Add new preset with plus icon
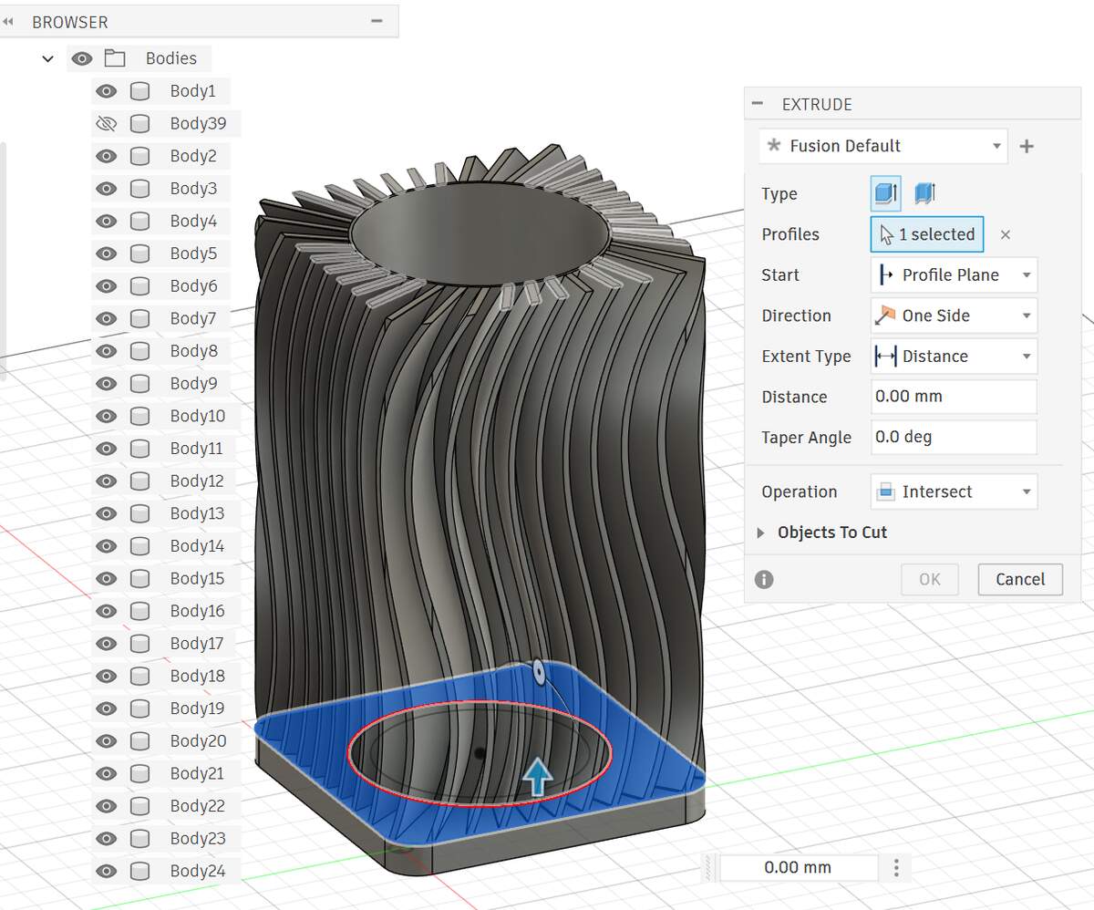The width and height of the screenshot is (1094, 910). click(1027, 146)
